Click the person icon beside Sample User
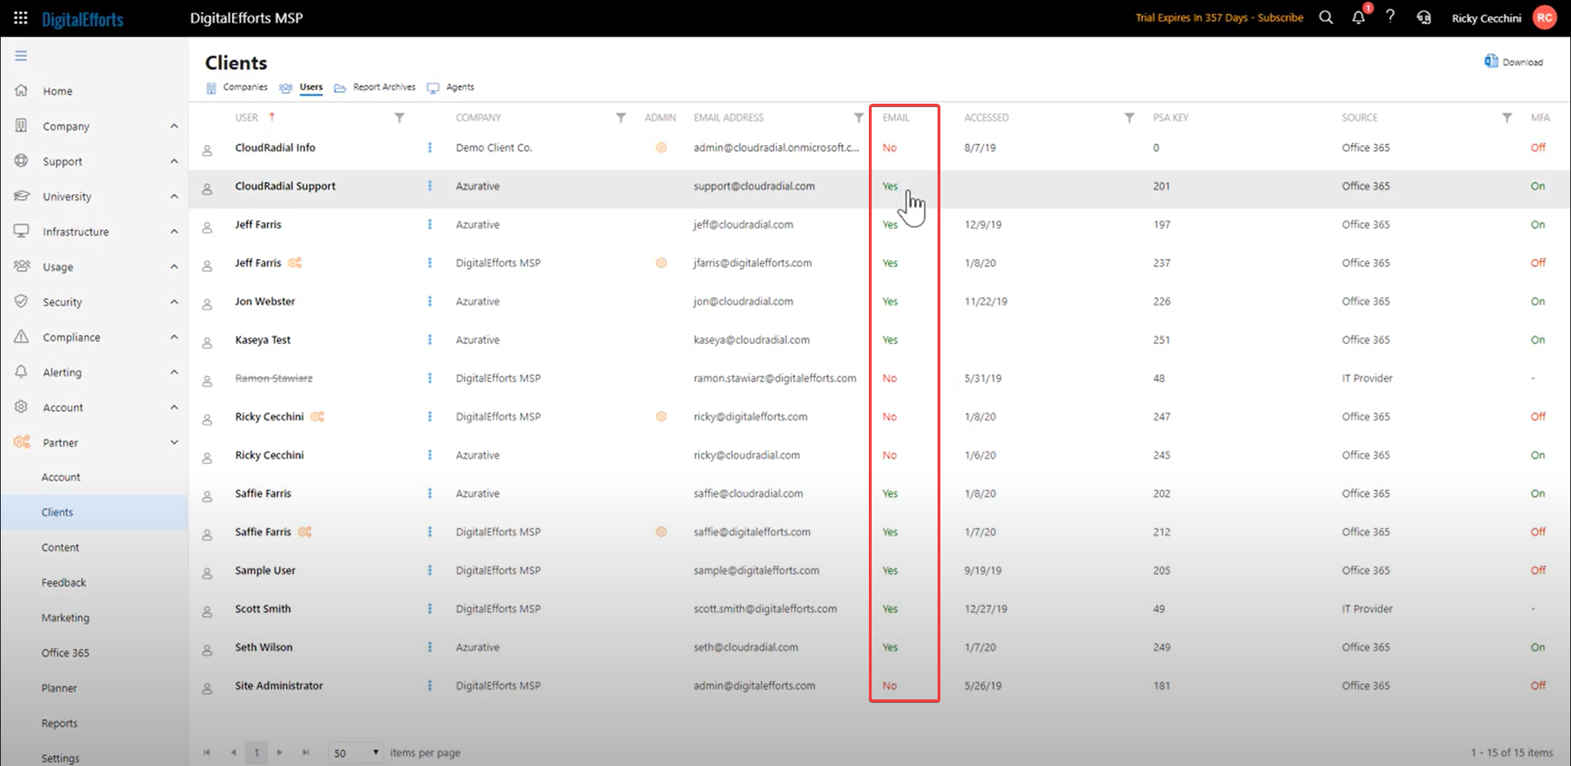Viewport: 1571px width, 766px height. pos(207,573)
